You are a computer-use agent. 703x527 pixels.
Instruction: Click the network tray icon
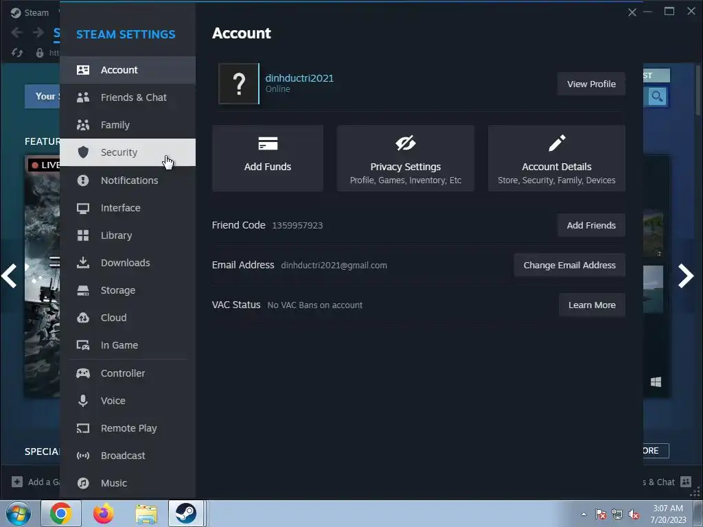pyautogui.click(x=617, y=515)
